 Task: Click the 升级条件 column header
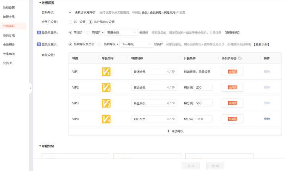click(x=189, y=58)
